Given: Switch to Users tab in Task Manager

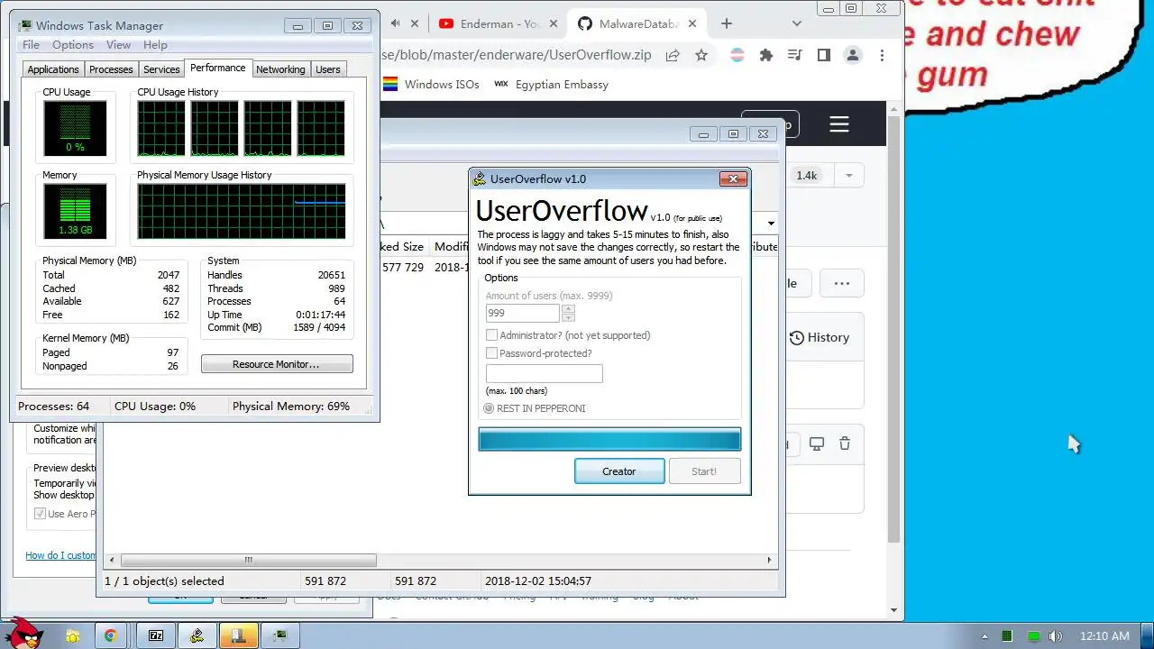Looking at the screenshot, I should pos(328,69).
